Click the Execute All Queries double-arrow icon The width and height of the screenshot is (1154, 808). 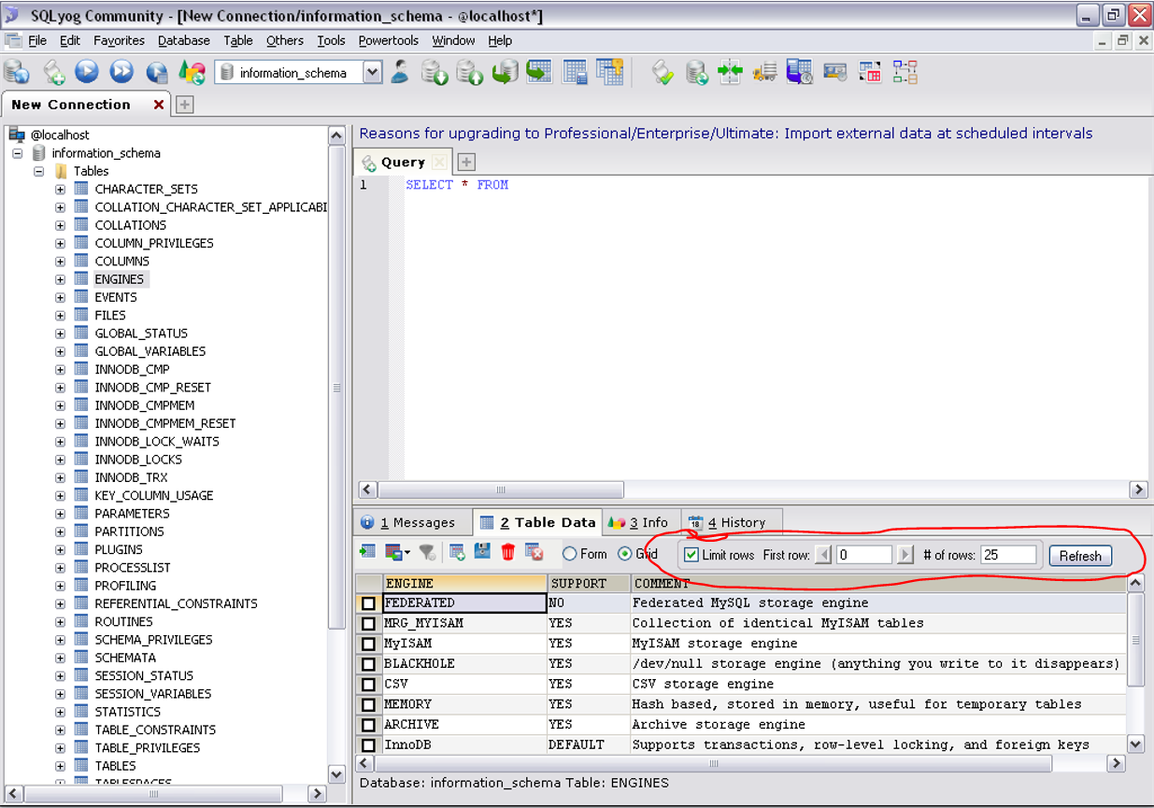tap(121, 72)
